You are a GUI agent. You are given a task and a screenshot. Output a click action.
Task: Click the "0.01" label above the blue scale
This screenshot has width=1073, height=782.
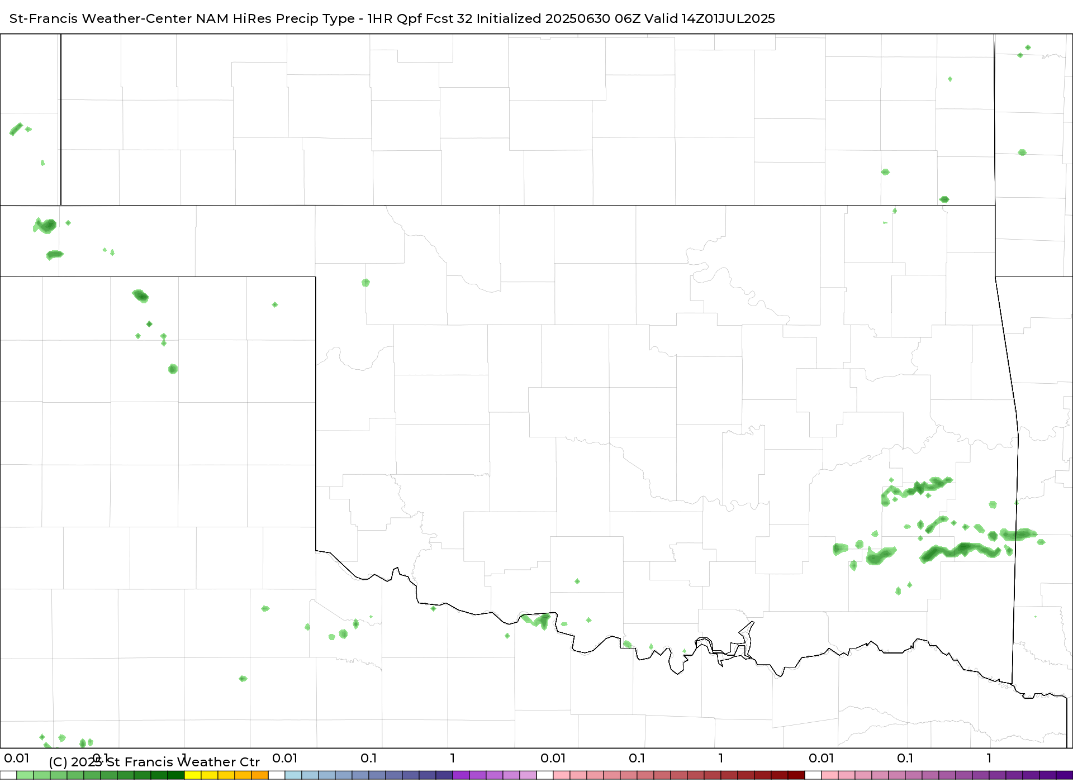coord(285,758)
